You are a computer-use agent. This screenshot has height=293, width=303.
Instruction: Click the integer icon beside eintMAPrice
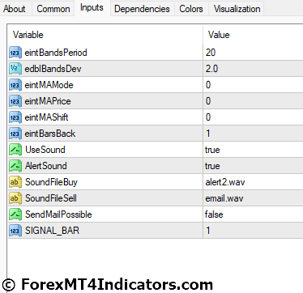[x=15, y=101]
